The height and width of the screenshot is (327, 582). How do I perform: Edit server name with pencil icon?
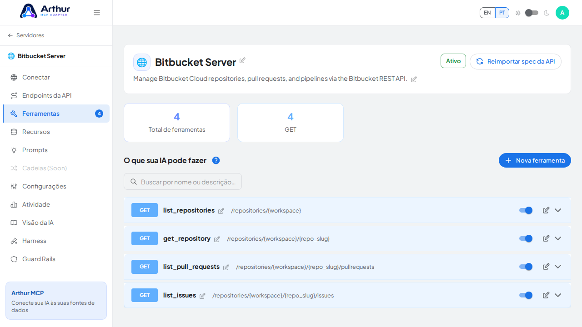[242, 60]
